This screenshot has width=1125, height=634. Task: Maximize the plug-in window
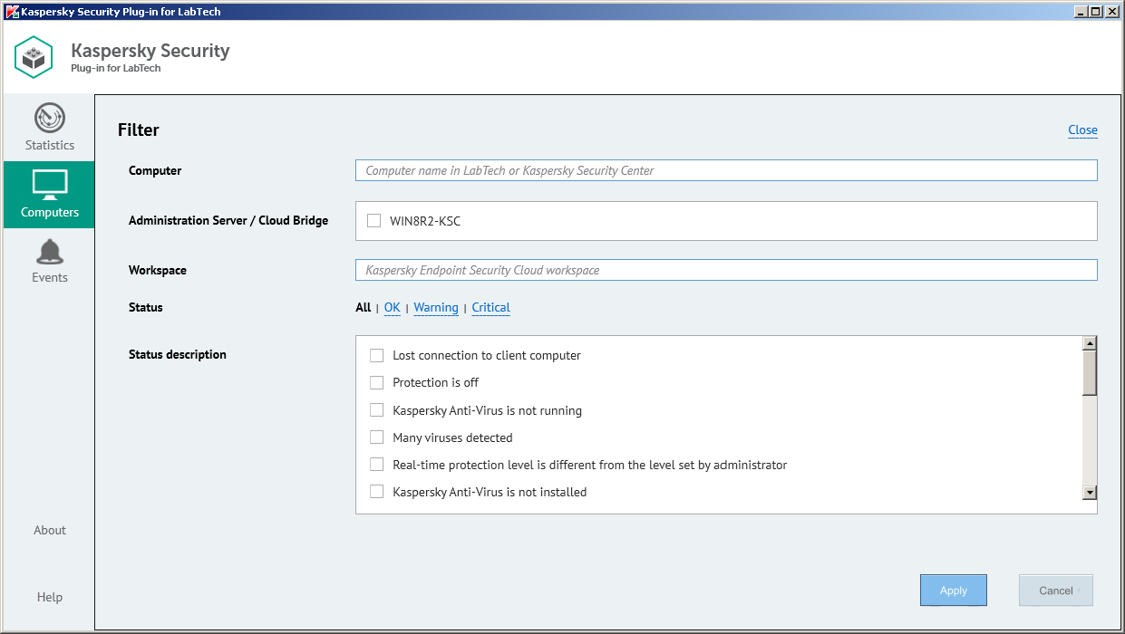click(x=1095, y=12)
